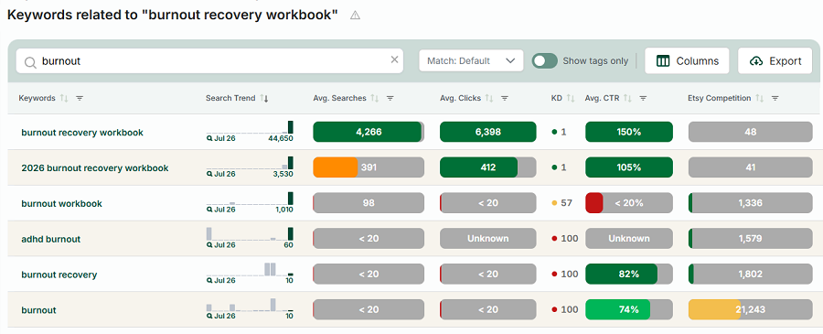This screenshot has width=823, height=334.
Task: Click the Export button
Action: (x=775, y=61)
